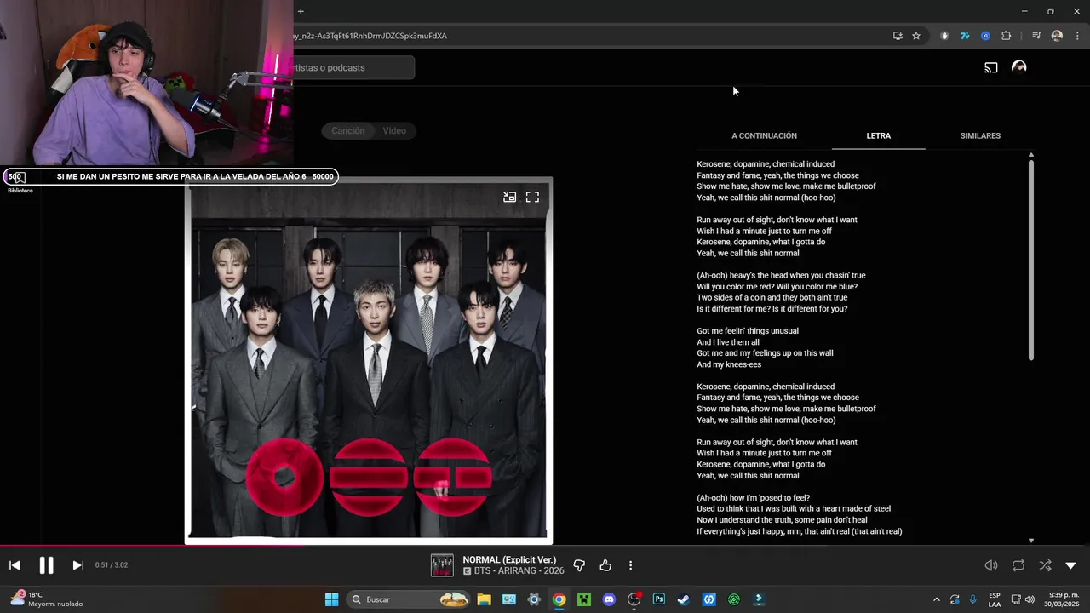Open the three-dot song options menu
Screen dimensions: 1090x613
coord(630,565)
